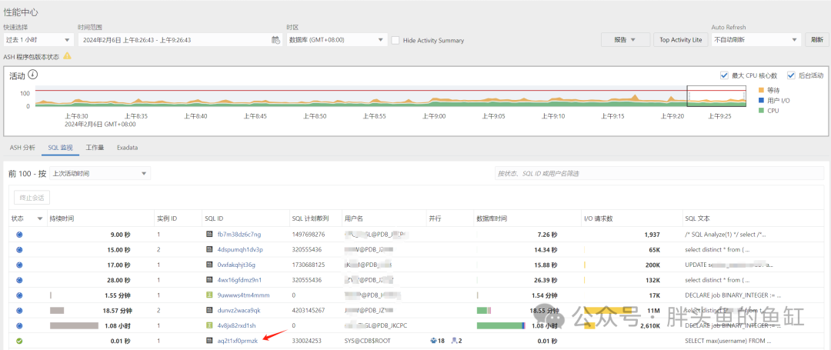The image size is (831, 350).
Task: Click plan hash value 1497698276
Action: coord(309,234)
